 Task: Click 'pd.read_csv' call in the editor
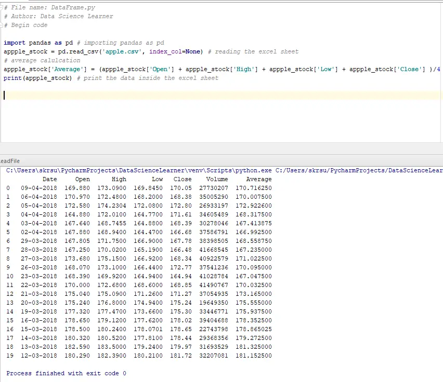78,51
